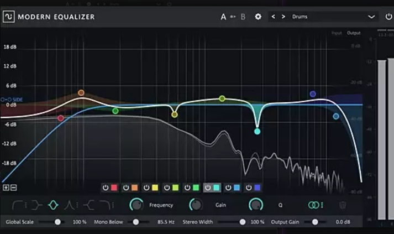Click the Modern Equalizer logo icon

8,17
